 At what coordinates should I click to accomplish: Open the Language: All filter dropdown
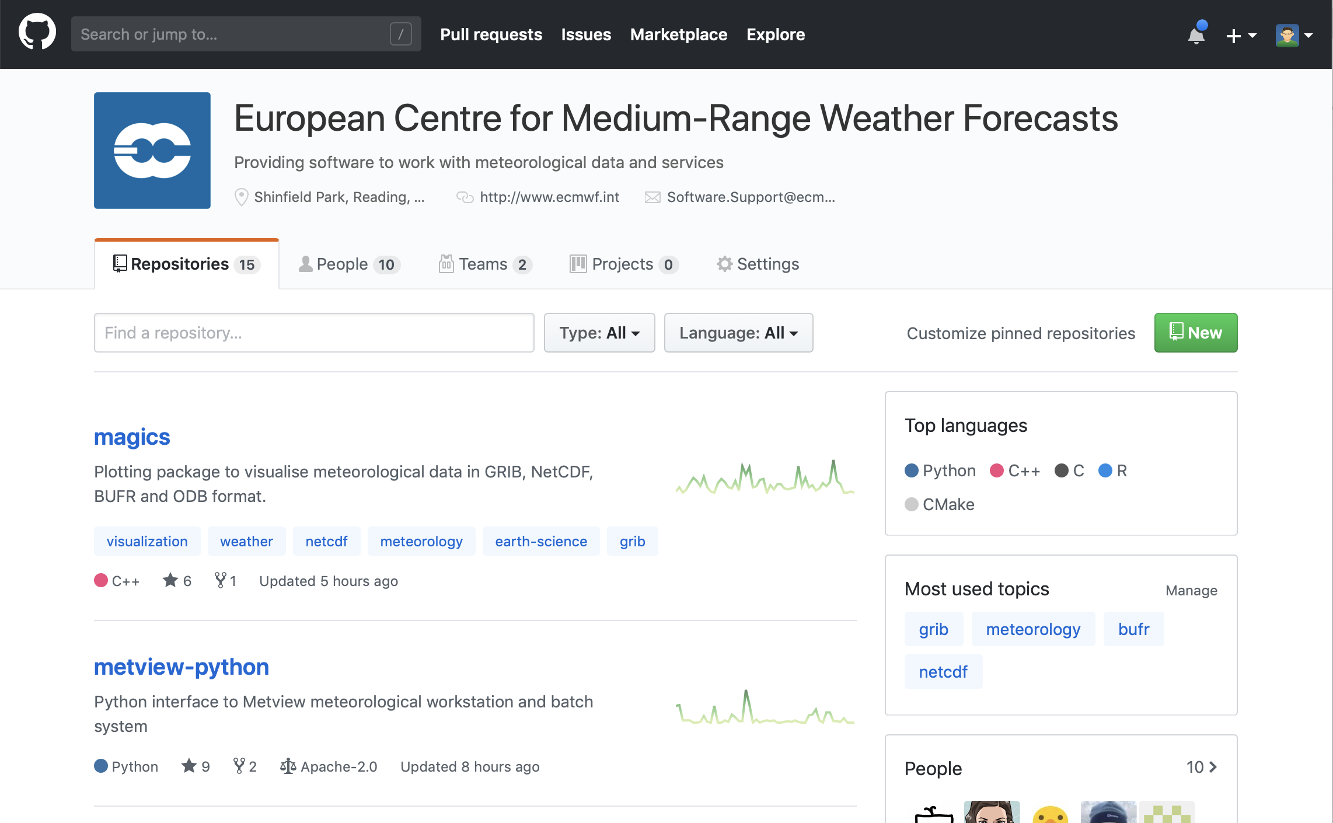click(x=738, y=333)
